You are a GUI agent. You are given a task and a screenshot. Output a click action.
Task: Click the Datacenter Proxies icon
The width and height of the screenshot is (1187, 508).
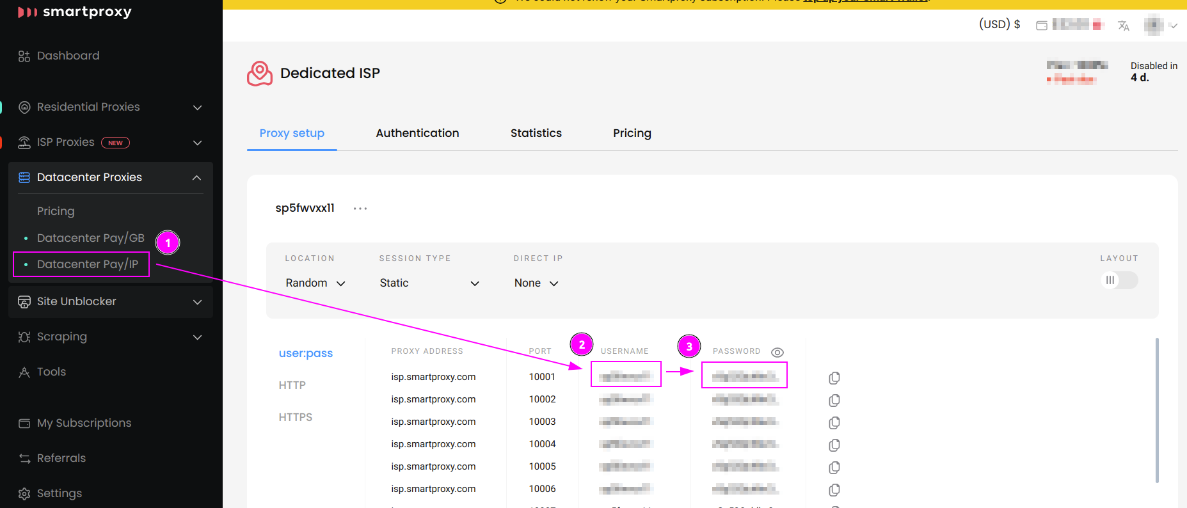(24, 177)
